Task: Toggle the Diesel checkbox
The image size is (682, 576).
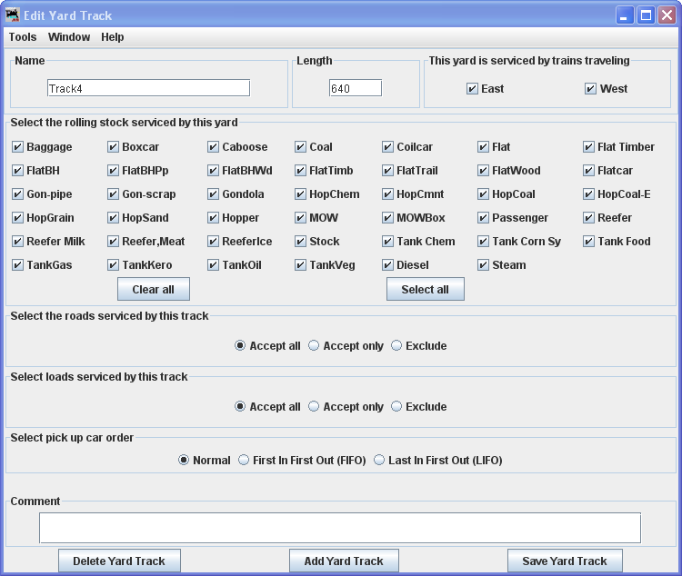Action: point(387,265)
